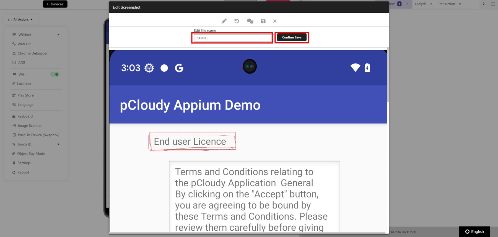The width and height of the screenshot is (498, 237).
Task: Click the scrollbar in the Edit Screenshot dialog
Action: [x=388, y=75]
